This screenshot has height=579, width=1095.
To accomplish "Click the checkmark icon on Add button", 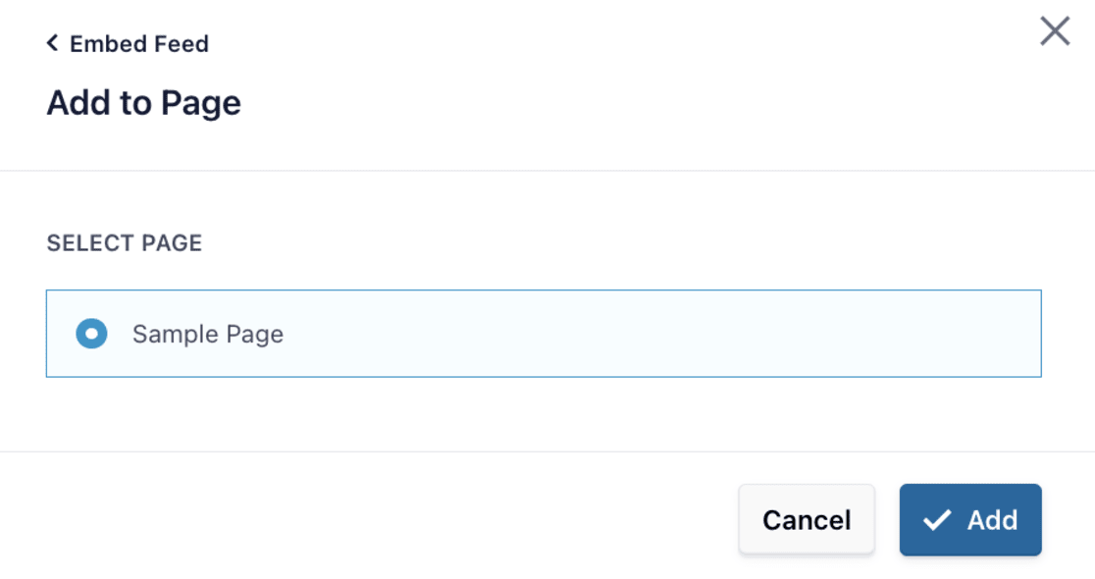I will (x=937, y=520).
